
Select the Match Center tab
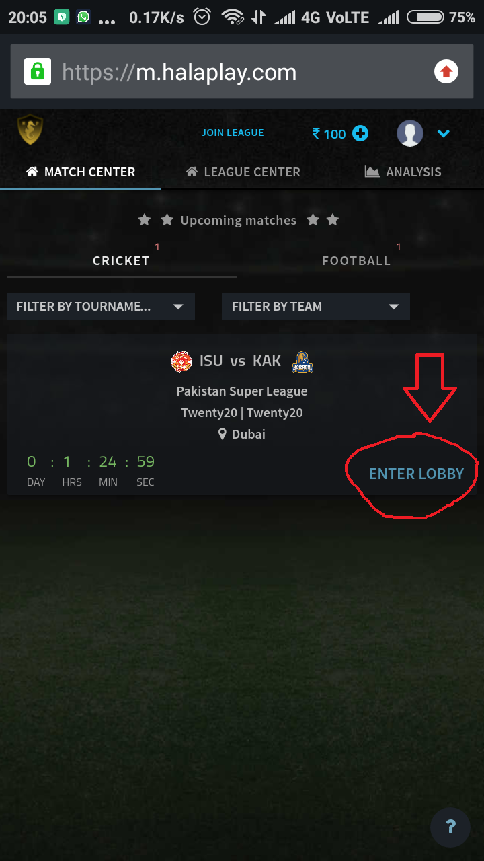pos(81,172)
